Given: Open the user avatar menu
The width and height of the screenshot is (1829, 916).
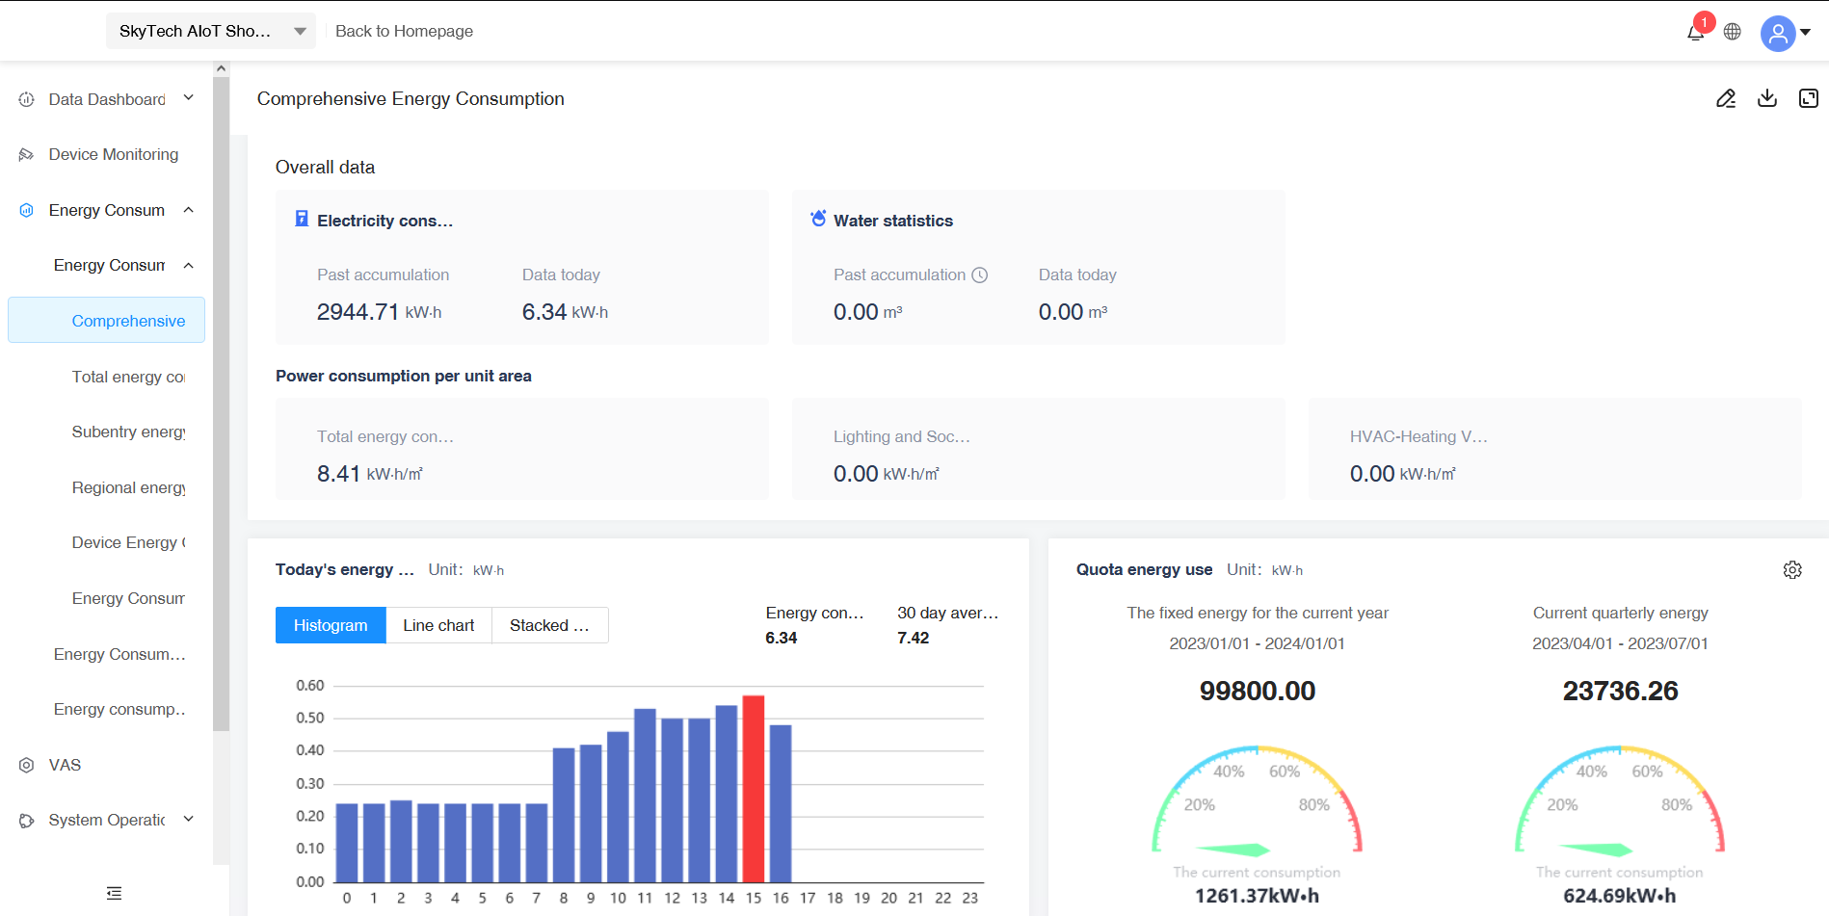Looking at the screenshot, I should (x=1778, y=33).
